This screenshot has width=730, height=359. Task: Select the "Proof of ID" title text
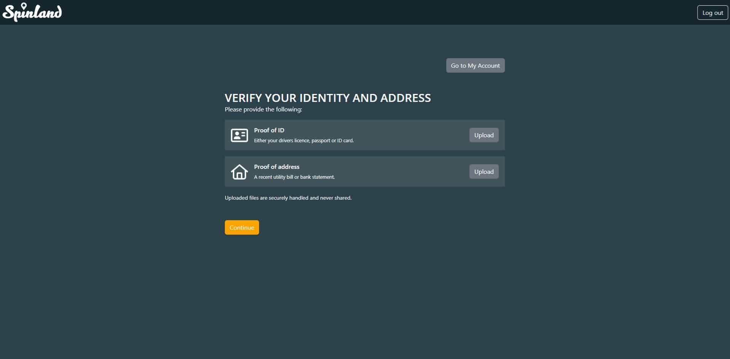[x=269, y=130]
